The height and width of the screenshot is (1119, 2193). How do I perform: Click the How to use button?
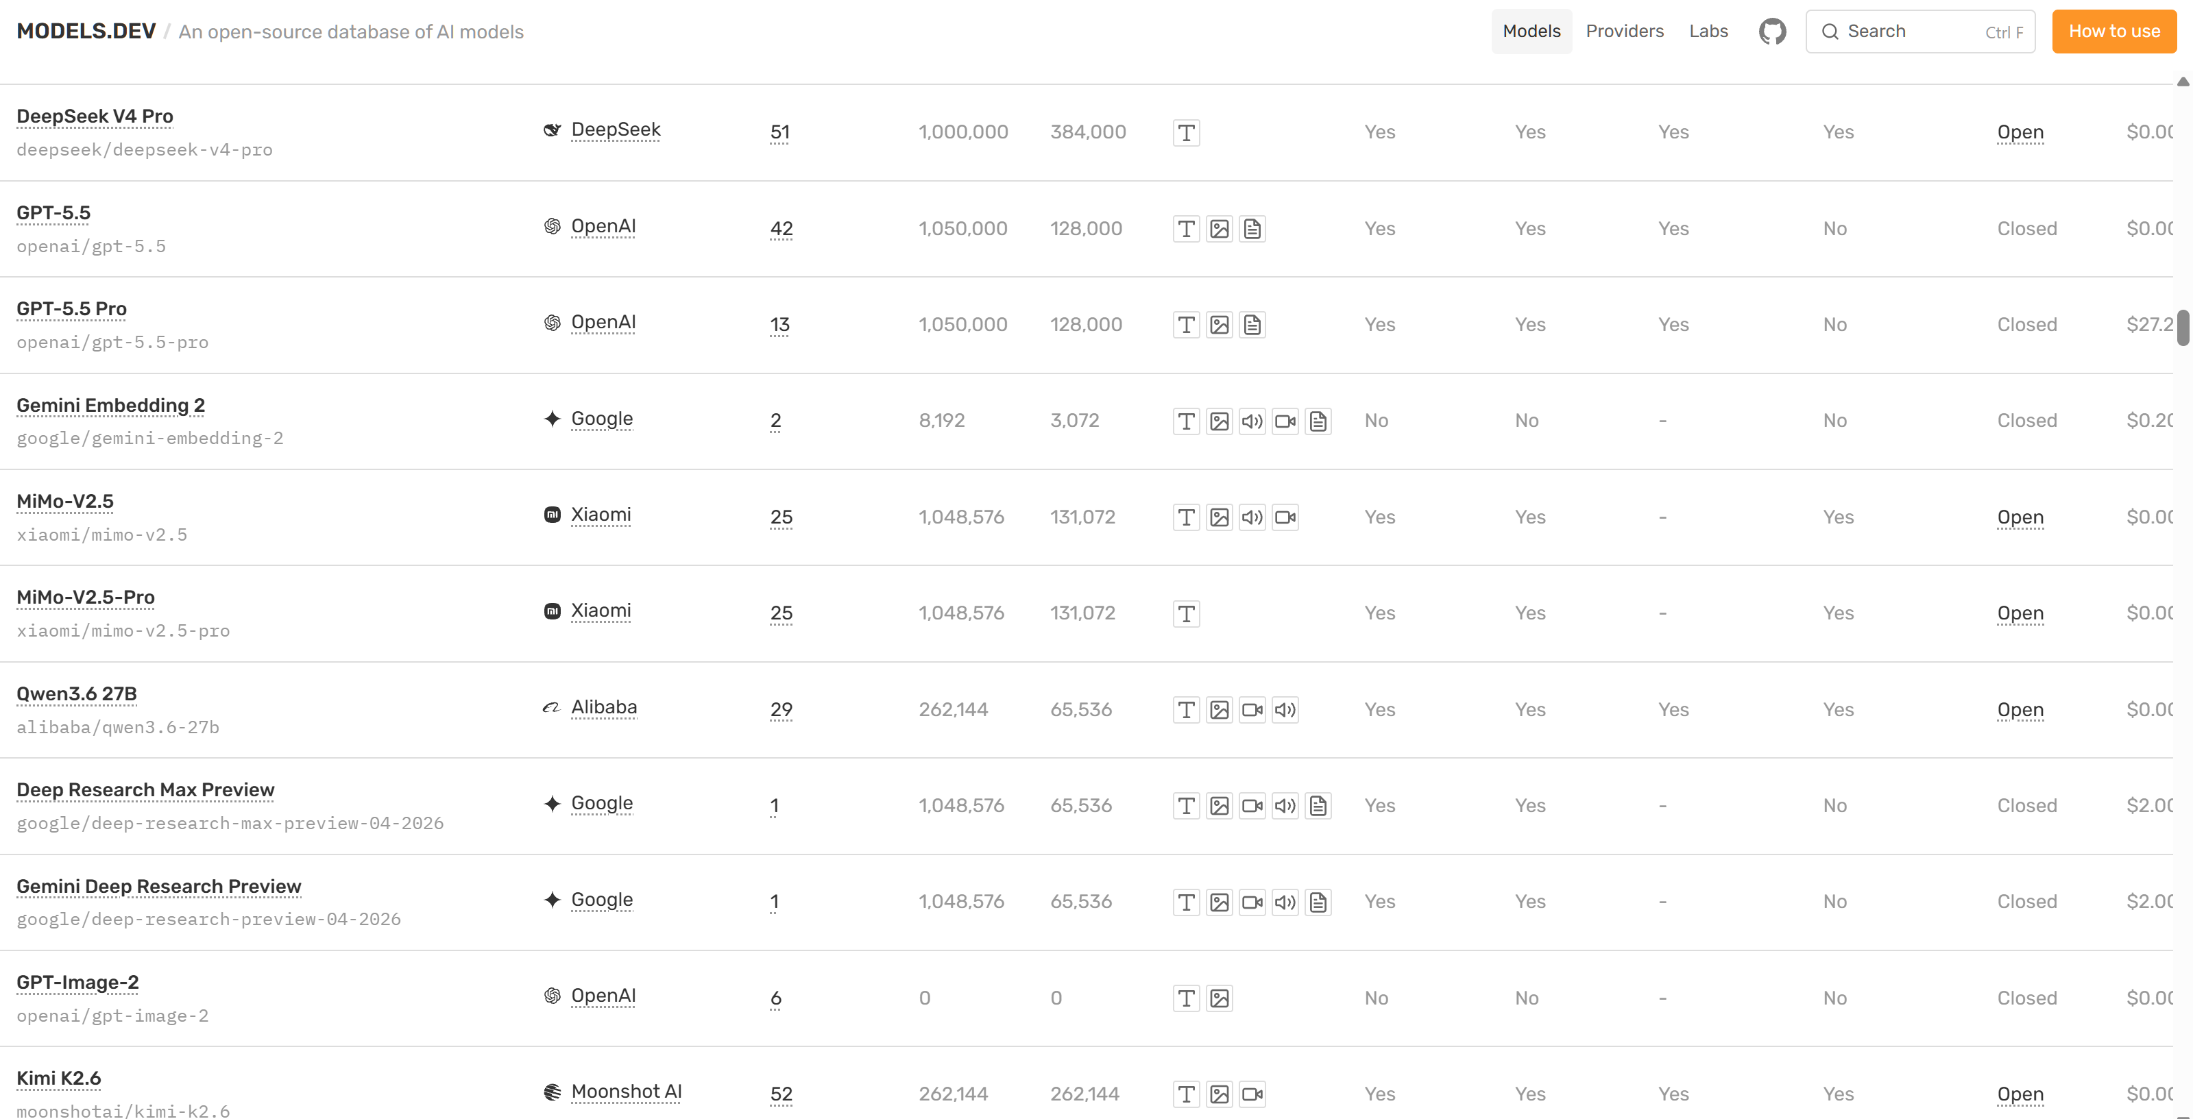tap(2114, 32)
